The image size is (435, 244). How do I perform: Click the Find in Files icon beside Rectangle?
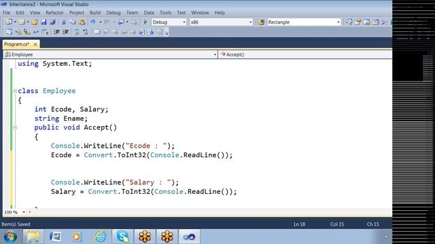coord(261,22)
